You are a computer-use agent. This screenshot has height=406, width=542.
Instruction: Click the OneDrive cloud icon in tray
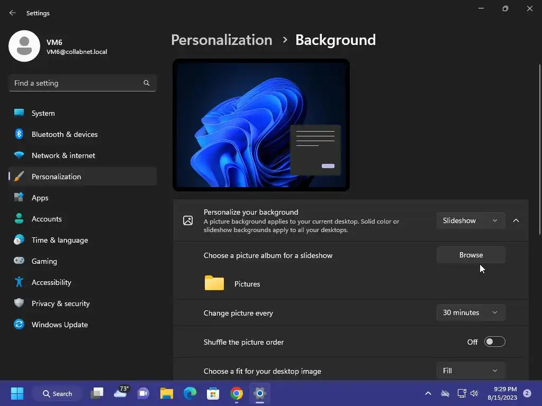pyautogui.click(x=445, y=393)
